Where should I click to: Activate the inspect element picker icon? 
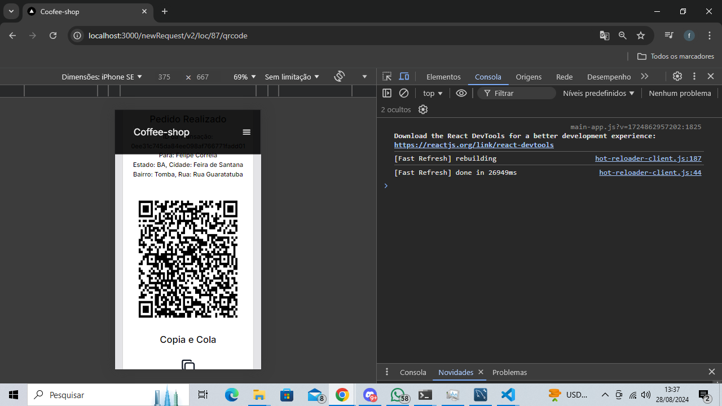387,77
